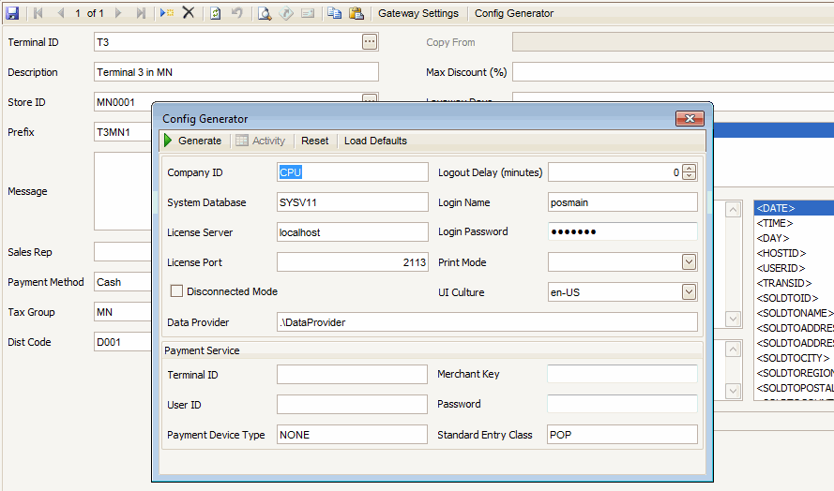
Task: Click the Print Preview magnifier icon
Action: [265, 13]
